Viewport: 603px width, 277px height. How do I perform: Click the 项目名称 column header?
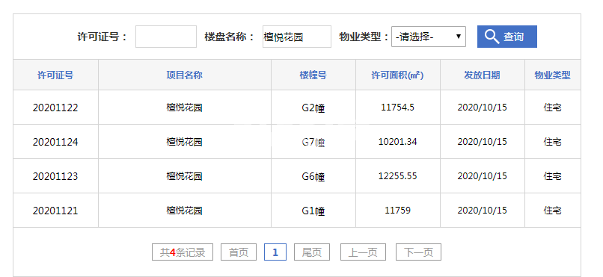[x=185, y=75]
